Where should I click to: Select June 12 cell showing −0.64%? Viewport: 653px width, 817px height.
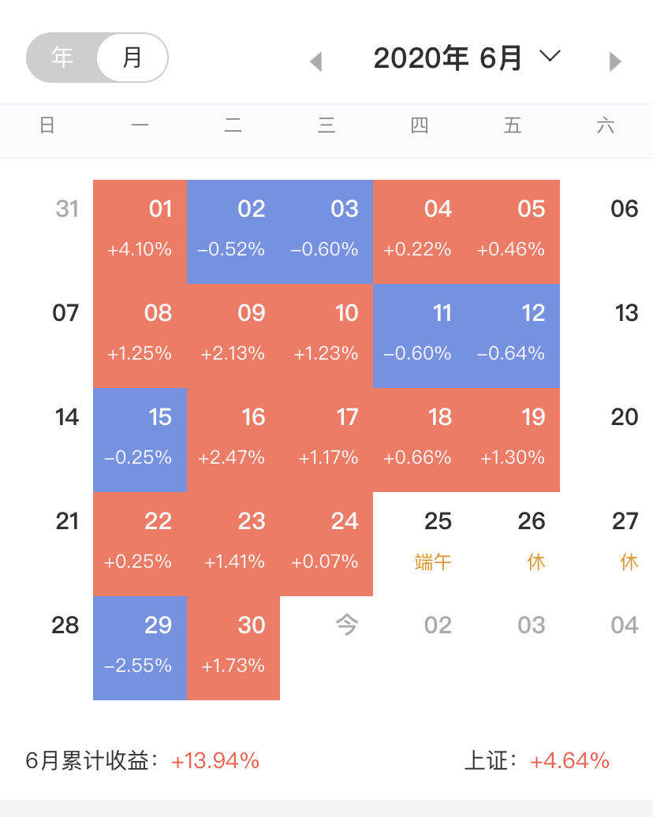pos(513,335)
